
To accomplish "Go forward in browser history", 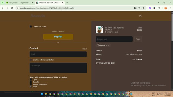I will 7,8.
